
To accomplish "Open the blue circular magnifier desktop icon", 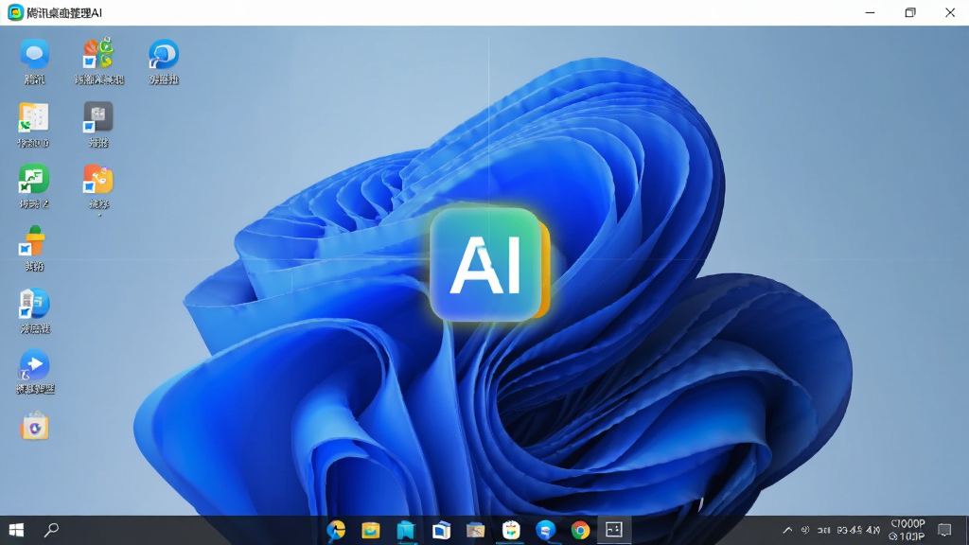I will (163, 54).
